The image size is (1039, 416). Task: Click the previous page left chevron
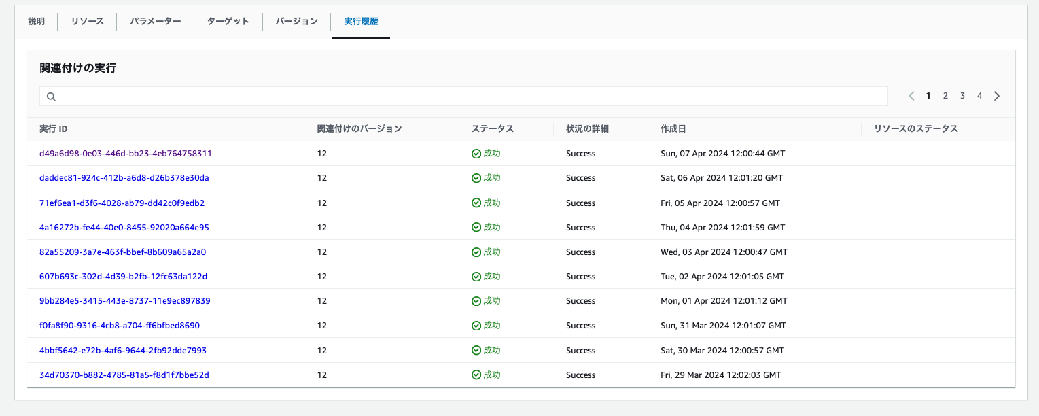[x=911, y=96]
